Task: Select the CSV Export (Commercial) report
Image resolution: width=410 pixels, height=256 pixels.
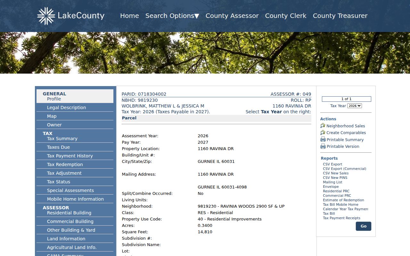Action: tap(344, 169)
